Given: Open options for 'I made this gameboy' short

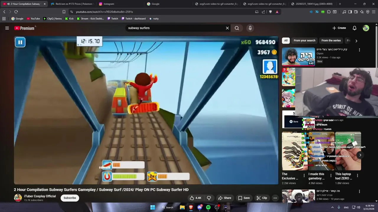Looking at the screenshot, I should pyautogui.click(x=331, y=175).
